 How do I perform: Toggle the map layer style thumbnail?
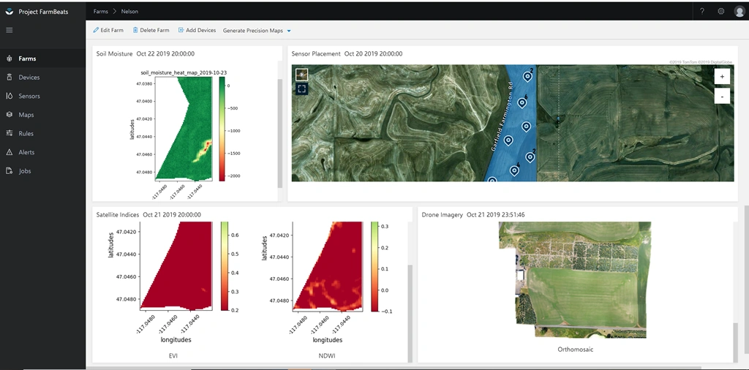(x=301, y=75)
